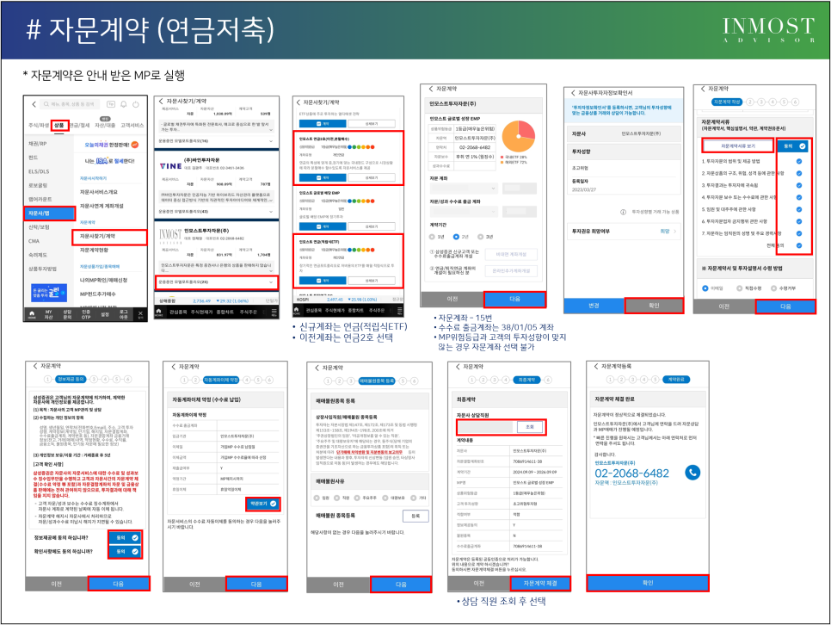Click the VINE advisor logo in the list

(x=170, y=166)
